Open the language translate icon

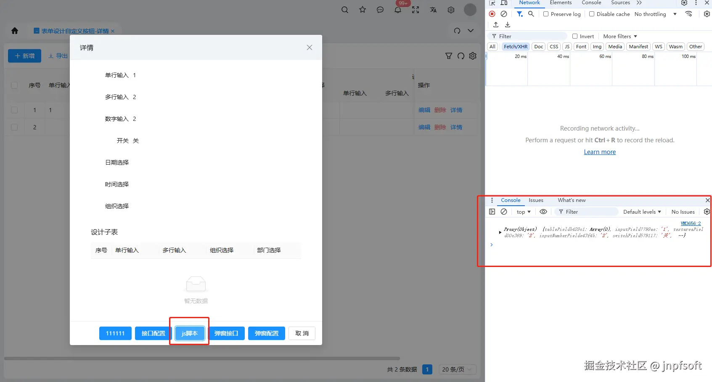(433, 10)
